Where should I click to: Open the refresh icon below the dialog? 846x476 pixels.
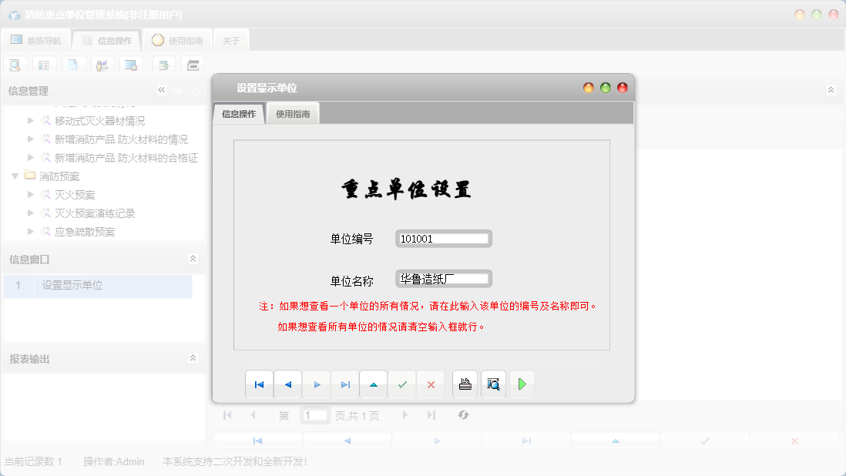tap(463, 414)
